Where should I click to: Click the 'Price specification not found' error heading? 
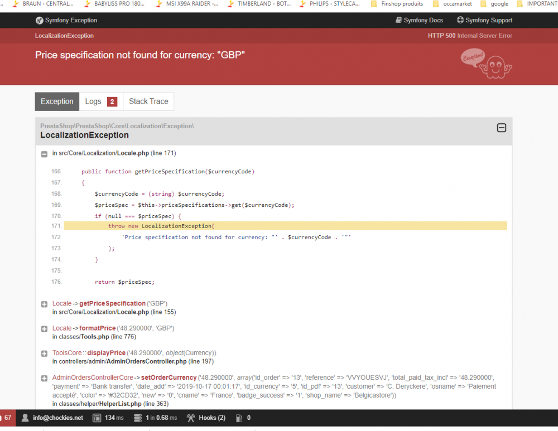click(x=140, y=55)
